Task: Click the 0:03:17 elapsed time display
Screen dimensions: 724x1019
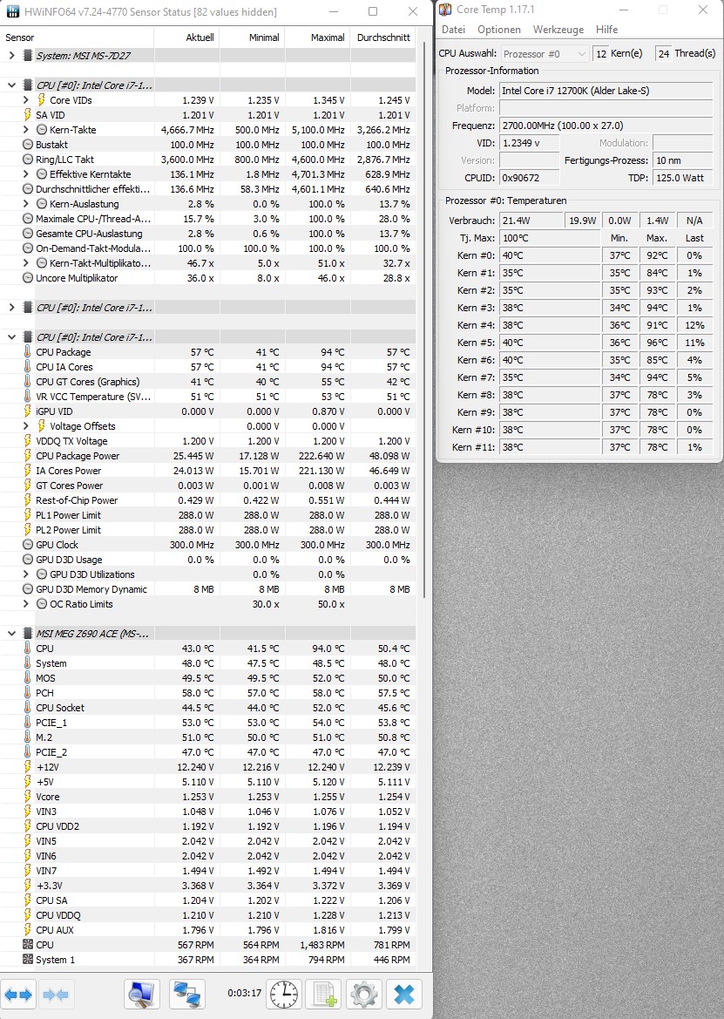Action: click(244, 993)
